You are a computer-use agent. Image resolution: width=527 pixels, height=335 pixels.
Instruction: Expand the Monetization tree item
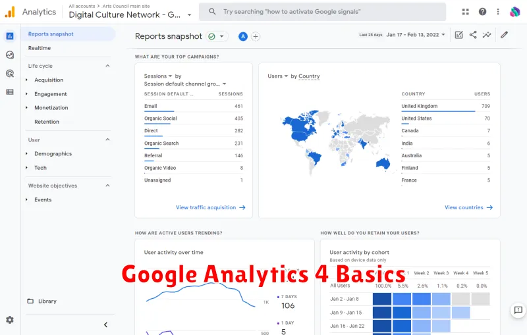pos(26,108)
